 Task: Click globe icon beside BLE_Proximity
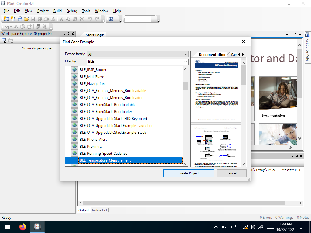tap(74, 147)
